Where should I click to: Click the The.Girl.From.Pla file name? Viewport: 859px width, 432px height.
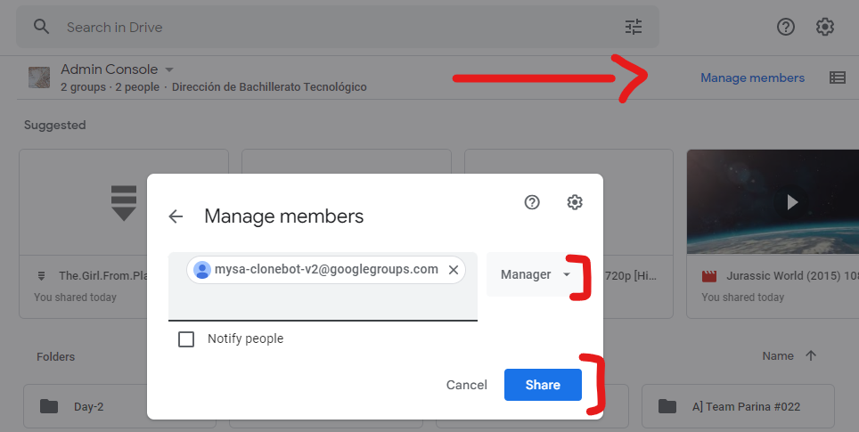click(x=103, y=276)
